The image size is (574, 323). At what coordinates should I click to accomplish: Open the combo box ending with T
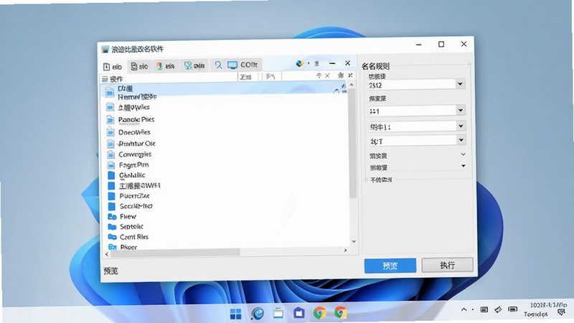click(x=417, y=141)
